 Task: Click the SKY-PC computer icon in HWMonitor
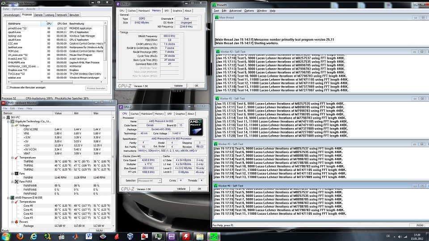(x=8, y=117)
